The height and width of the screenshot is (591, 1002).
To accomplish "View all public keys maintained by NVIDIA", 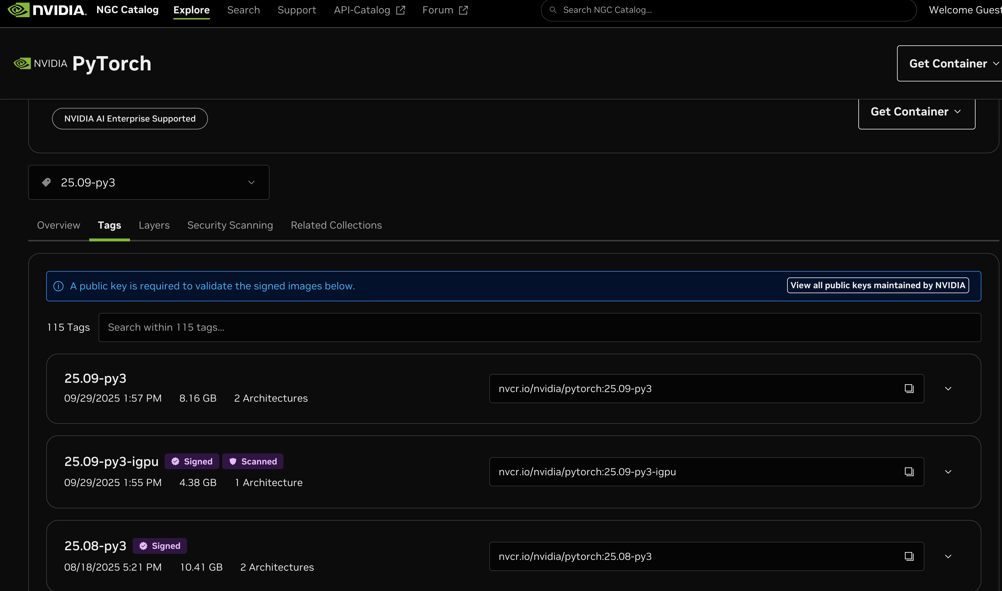I will (877, 285).
